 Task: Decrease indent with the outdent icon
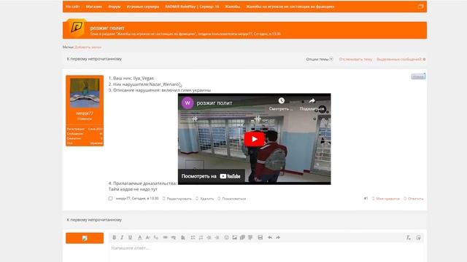209,237
